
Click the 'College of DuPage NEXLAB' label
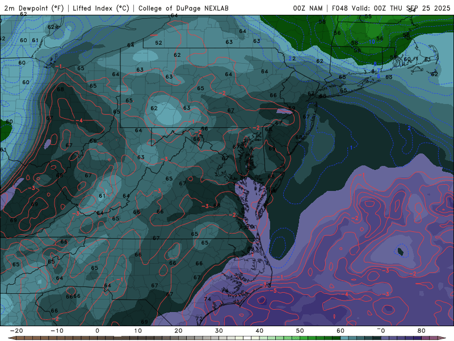tap(183, 8)
